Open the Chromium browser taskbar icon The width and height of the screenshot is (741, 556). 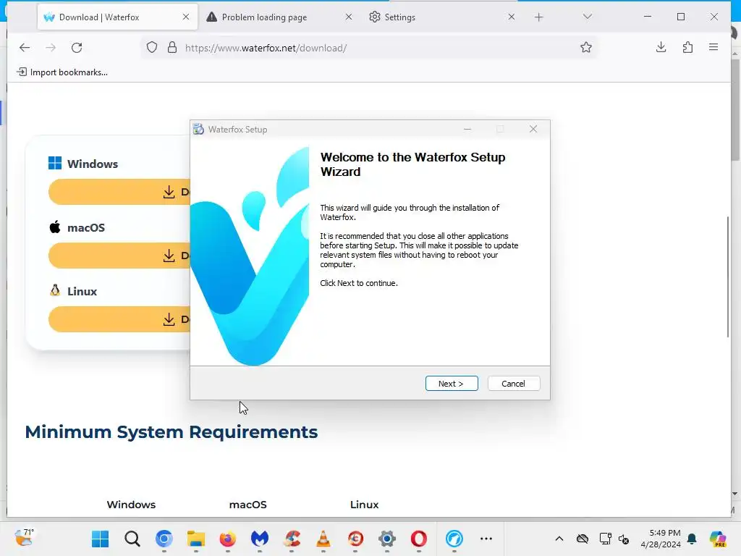pos(164,539)
